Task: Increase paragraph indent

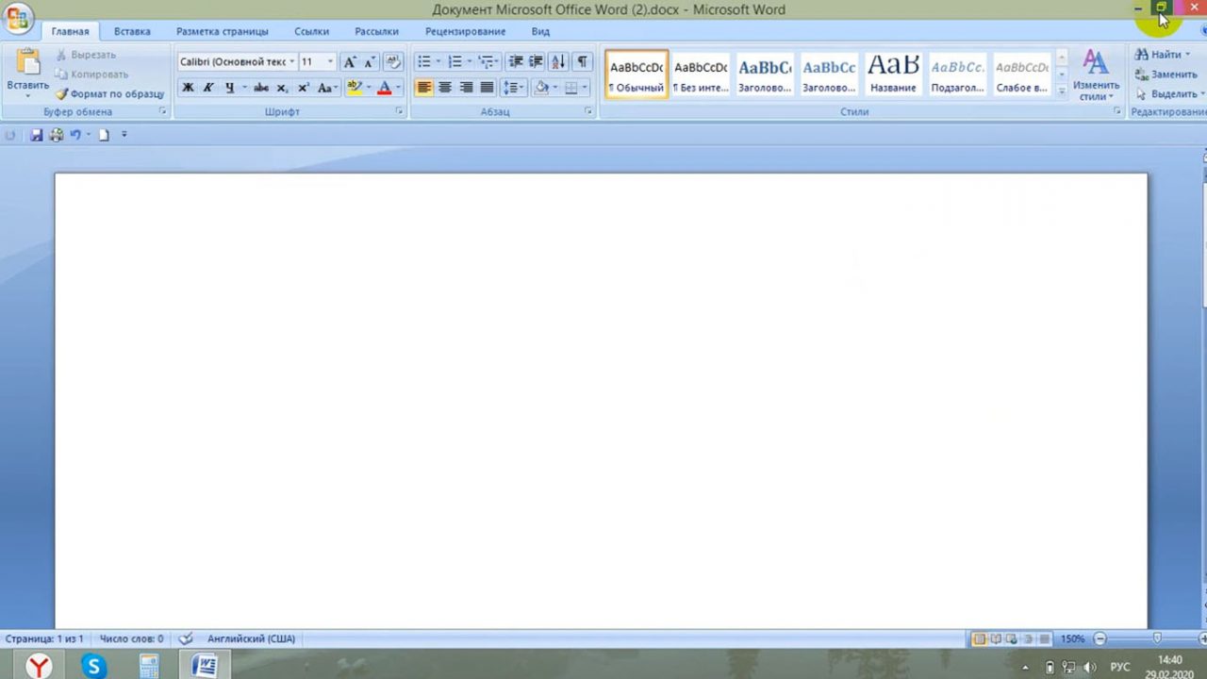Action: [536, 61]
